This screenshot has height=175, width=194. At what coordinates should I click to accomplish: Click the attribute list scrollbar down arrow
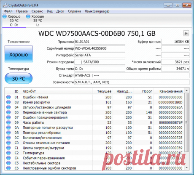[186, 168]
